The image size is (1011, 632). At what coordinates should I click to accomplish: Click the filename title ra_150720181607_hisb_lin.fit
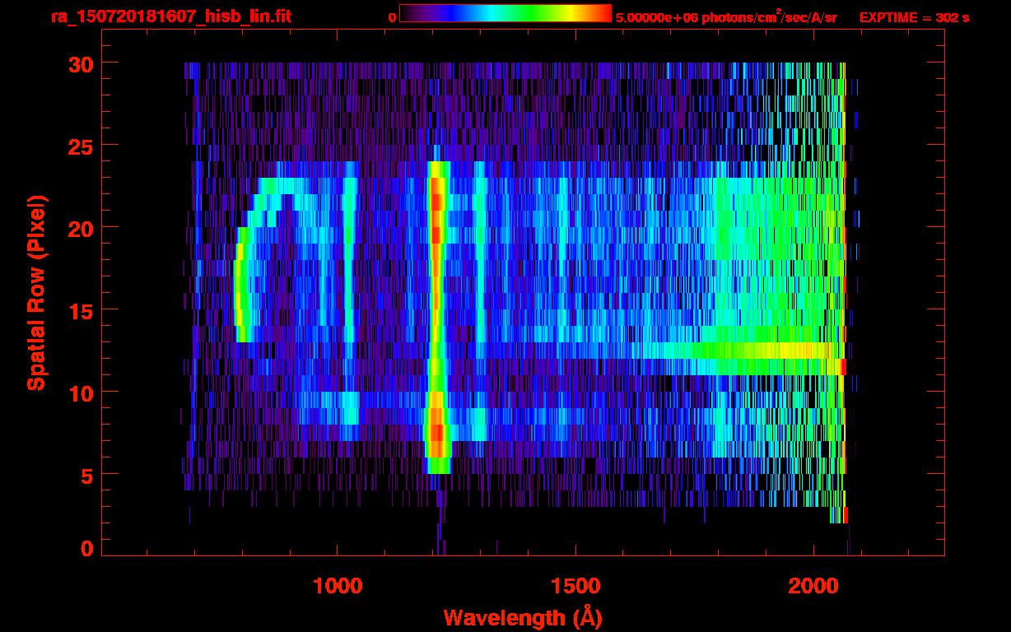click(x=170, y=16)
